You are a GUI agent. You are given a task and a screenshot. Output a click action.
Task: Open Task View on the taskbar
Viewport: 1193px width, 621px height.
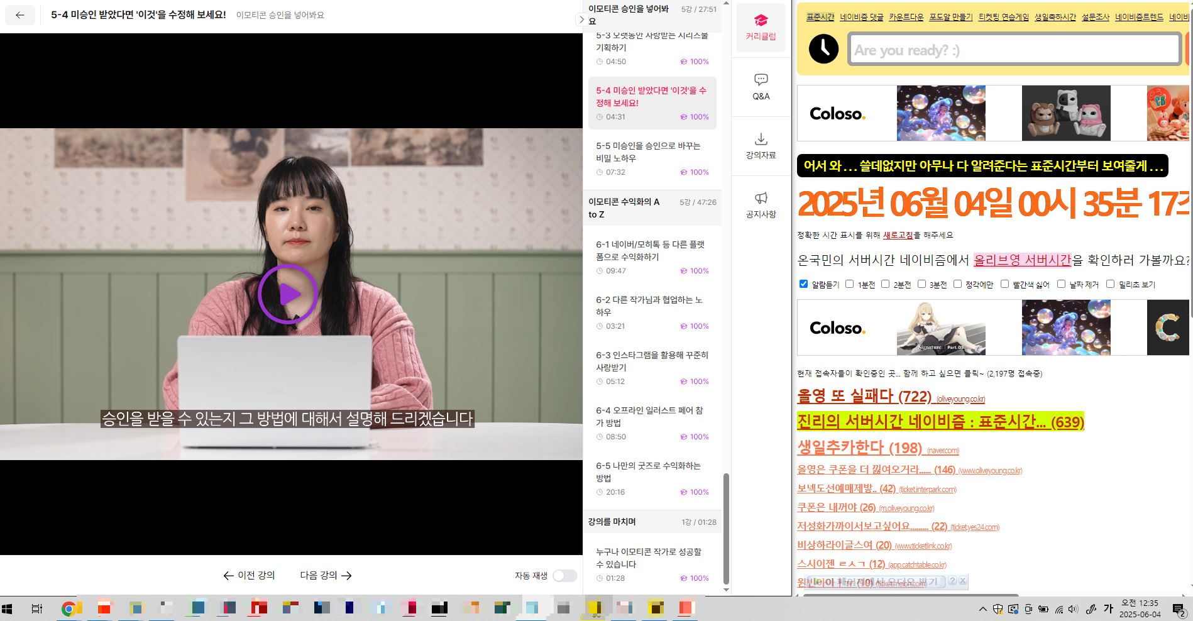37,608
